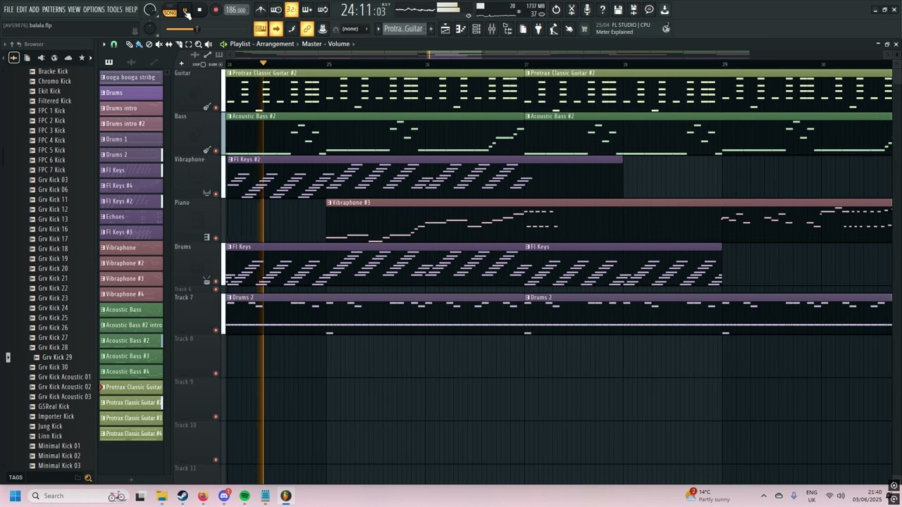This screenshot has height=507, width=902.
Task: Save project with the floppy disk icon
Action: pyautogui.click(x=618, y=10)
